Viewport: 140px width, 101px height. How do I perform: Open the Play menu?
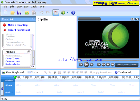click(x=26, y=7)
